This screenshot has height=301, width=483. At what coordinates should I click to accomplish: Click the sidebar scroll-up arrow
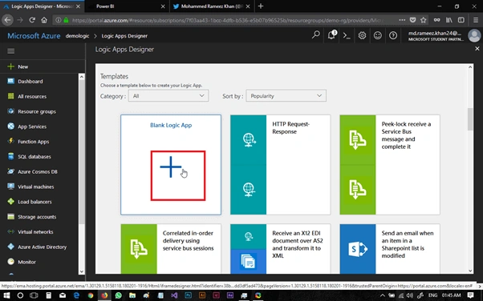tap(82, 77)
